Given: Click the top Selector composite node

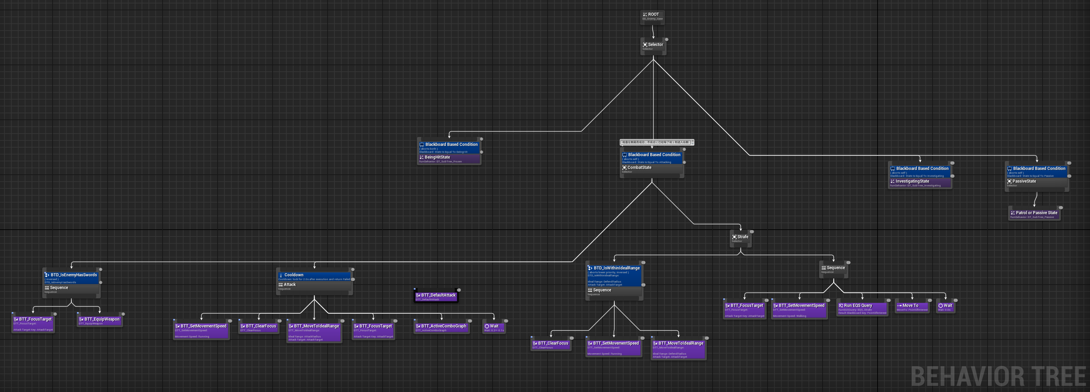Looking at the screenshot, I should click(653, 46).
